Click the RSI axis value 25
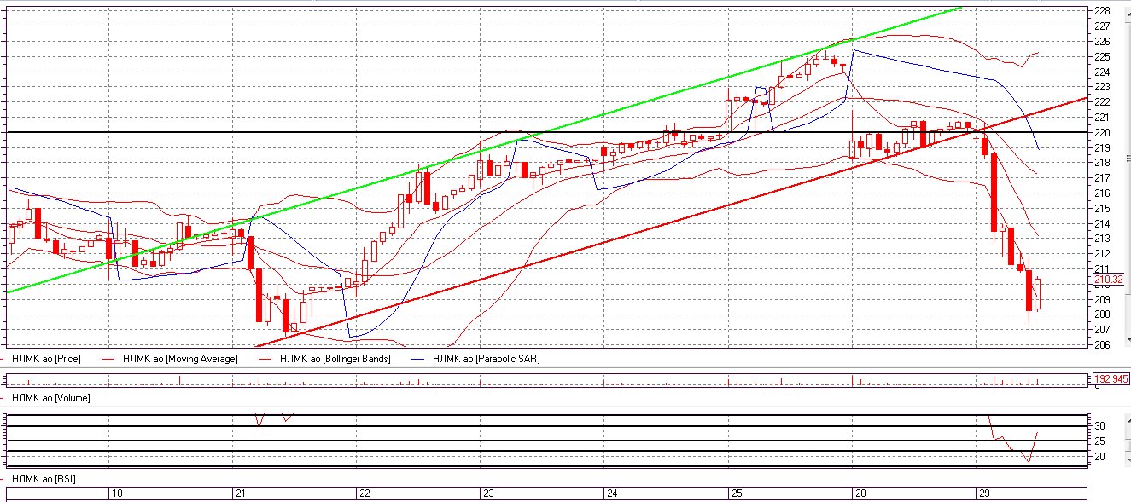Viewport: 1131px width, 502px height. (x=1100, y=441)
